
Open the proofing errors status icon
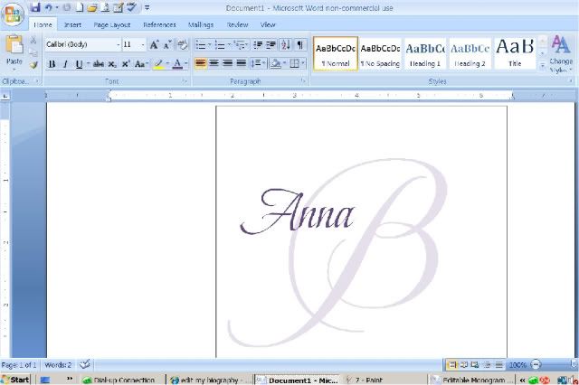pos(85,364)
